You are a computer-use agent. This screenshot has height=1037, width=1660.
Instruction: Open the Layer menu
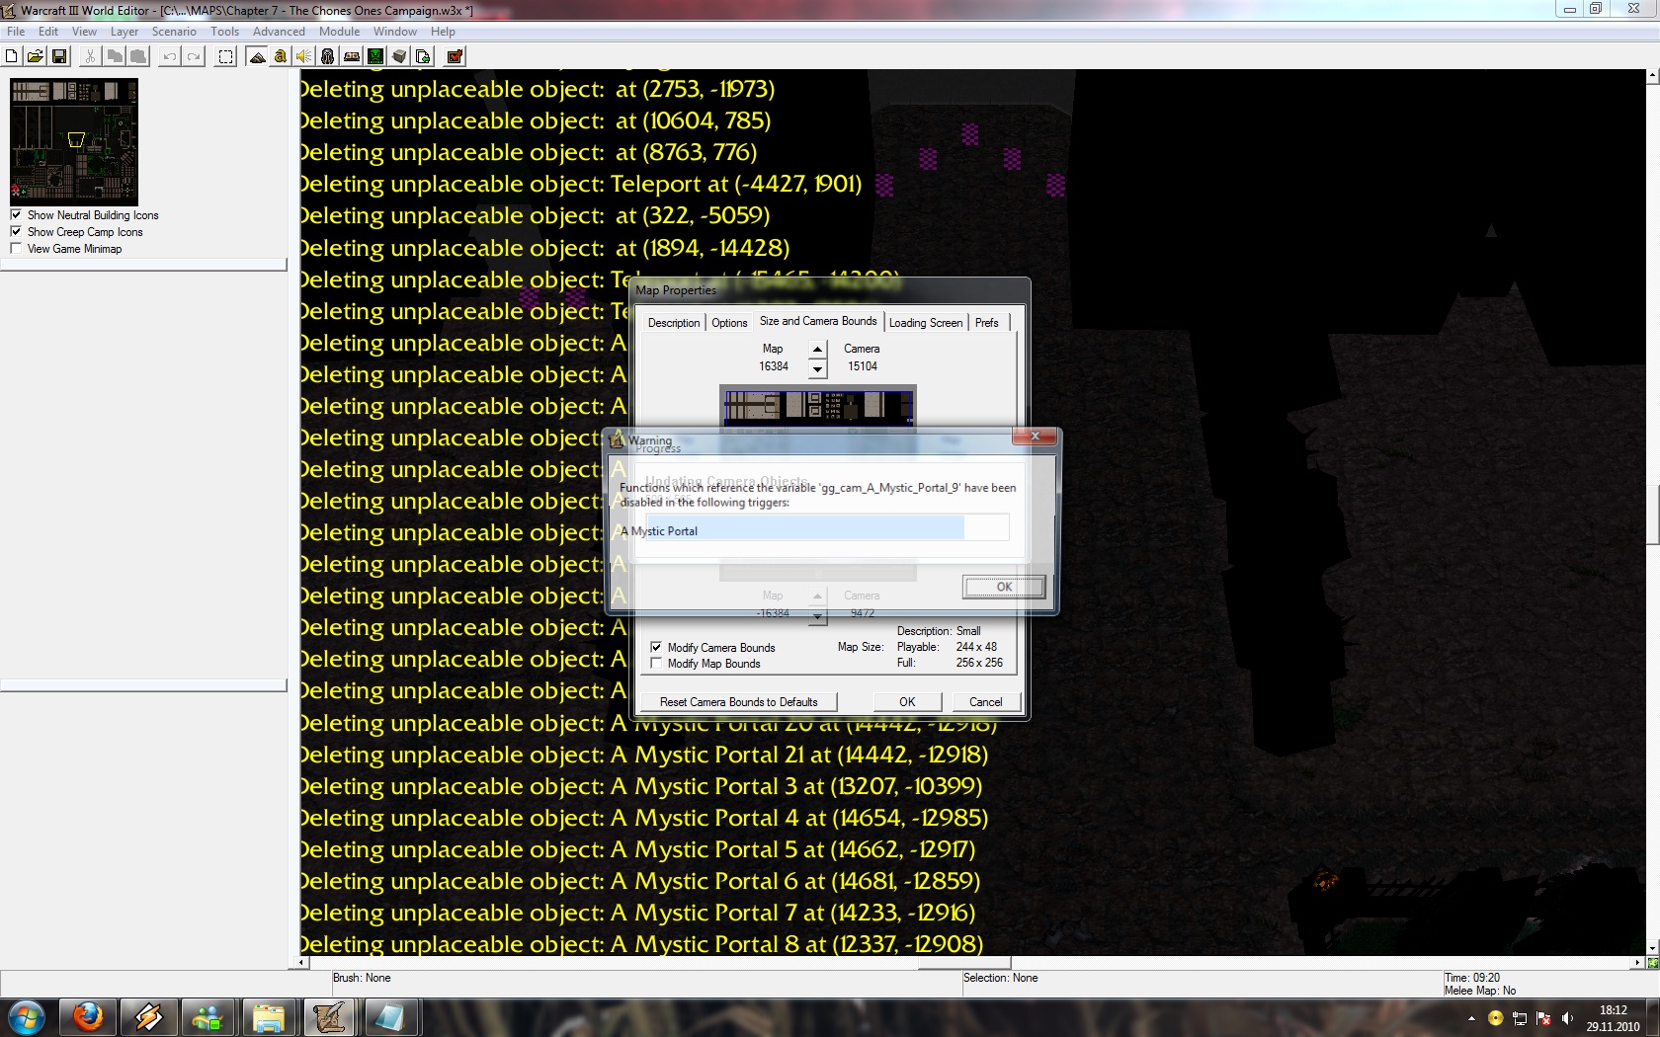pos(124,32)
